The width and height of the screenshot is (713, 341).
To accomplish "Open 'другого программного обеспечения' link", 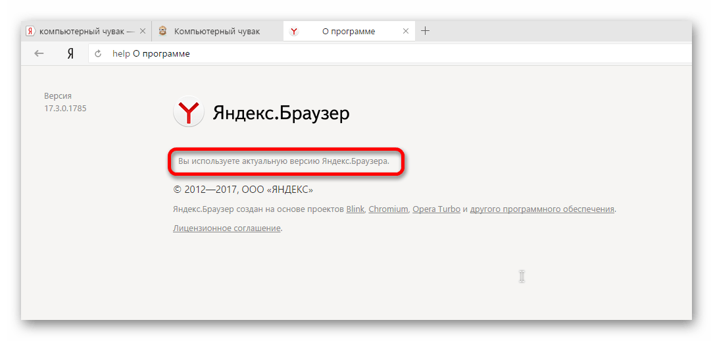I will coord(542,209).
